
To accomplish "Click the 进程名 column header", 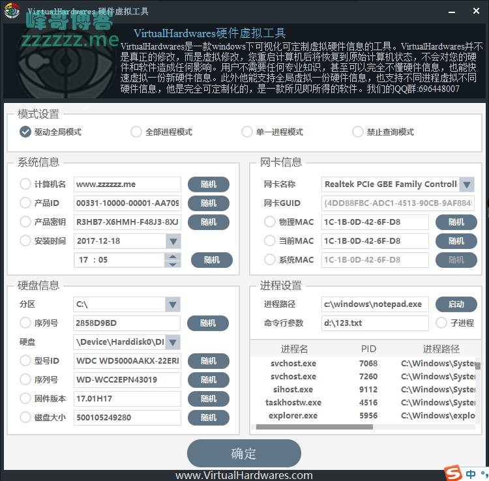I will [x=294, y=349].
